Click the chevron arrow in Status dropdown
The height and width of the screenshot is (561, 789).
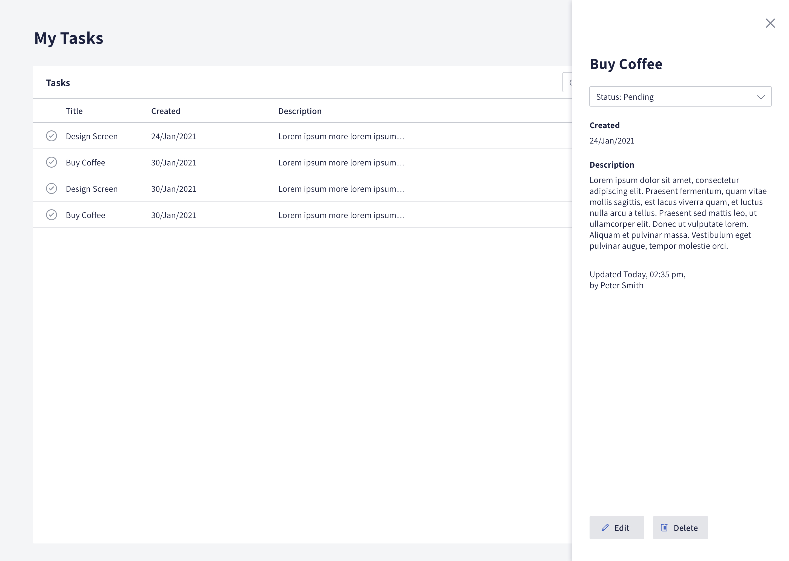click(761, 97)
